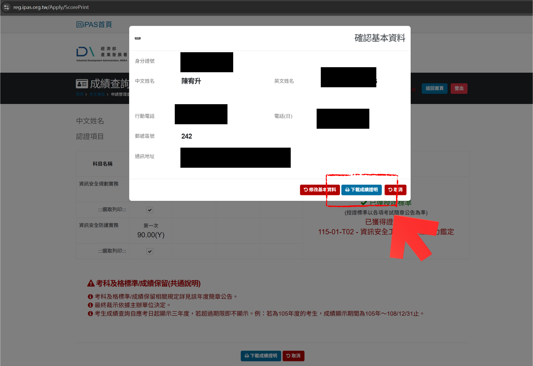Click the 通訊地址 label in dialog
This screenshot has width=533, height=366.
[x=145, y=156]
